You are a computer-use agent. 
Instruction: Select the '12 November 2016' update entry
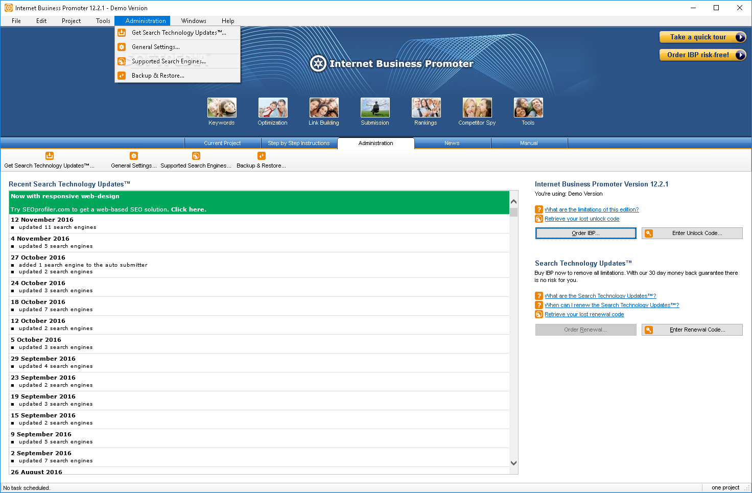coord(259,224)
